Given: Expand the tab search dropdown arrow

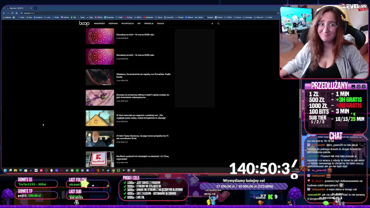Looking at the screenshot, I should 4,8.
